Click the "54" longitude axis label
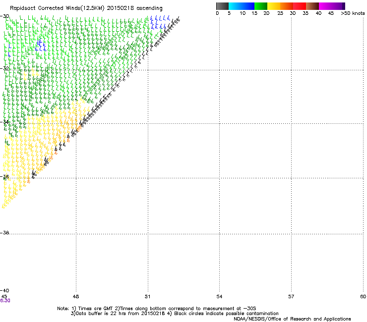Image resolution: width=367 pixels, height=322 pixels. pyautogui.click(x=219, y=297)
